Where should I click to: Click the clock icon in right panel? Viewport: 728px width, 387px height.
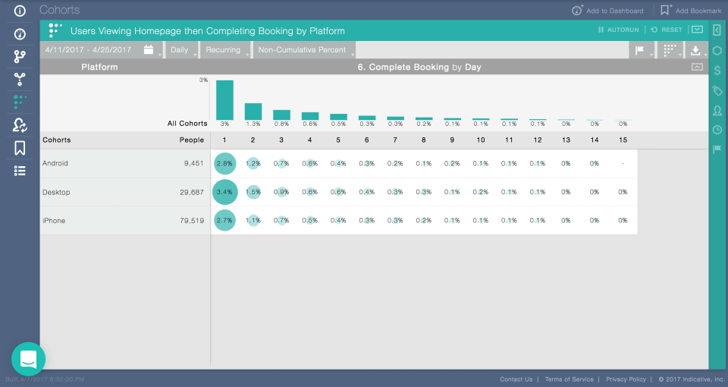(717, 130)
